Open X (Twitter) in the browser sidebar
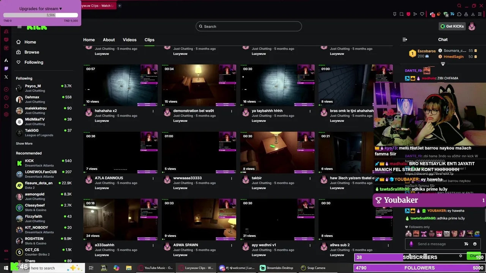486x273 pixels. (6, 77)
